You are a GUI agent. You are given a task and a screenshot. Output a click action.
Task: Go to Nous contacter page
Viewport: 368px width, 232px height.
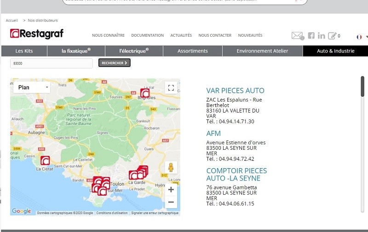pyautogui.click(x=215, y=35)
